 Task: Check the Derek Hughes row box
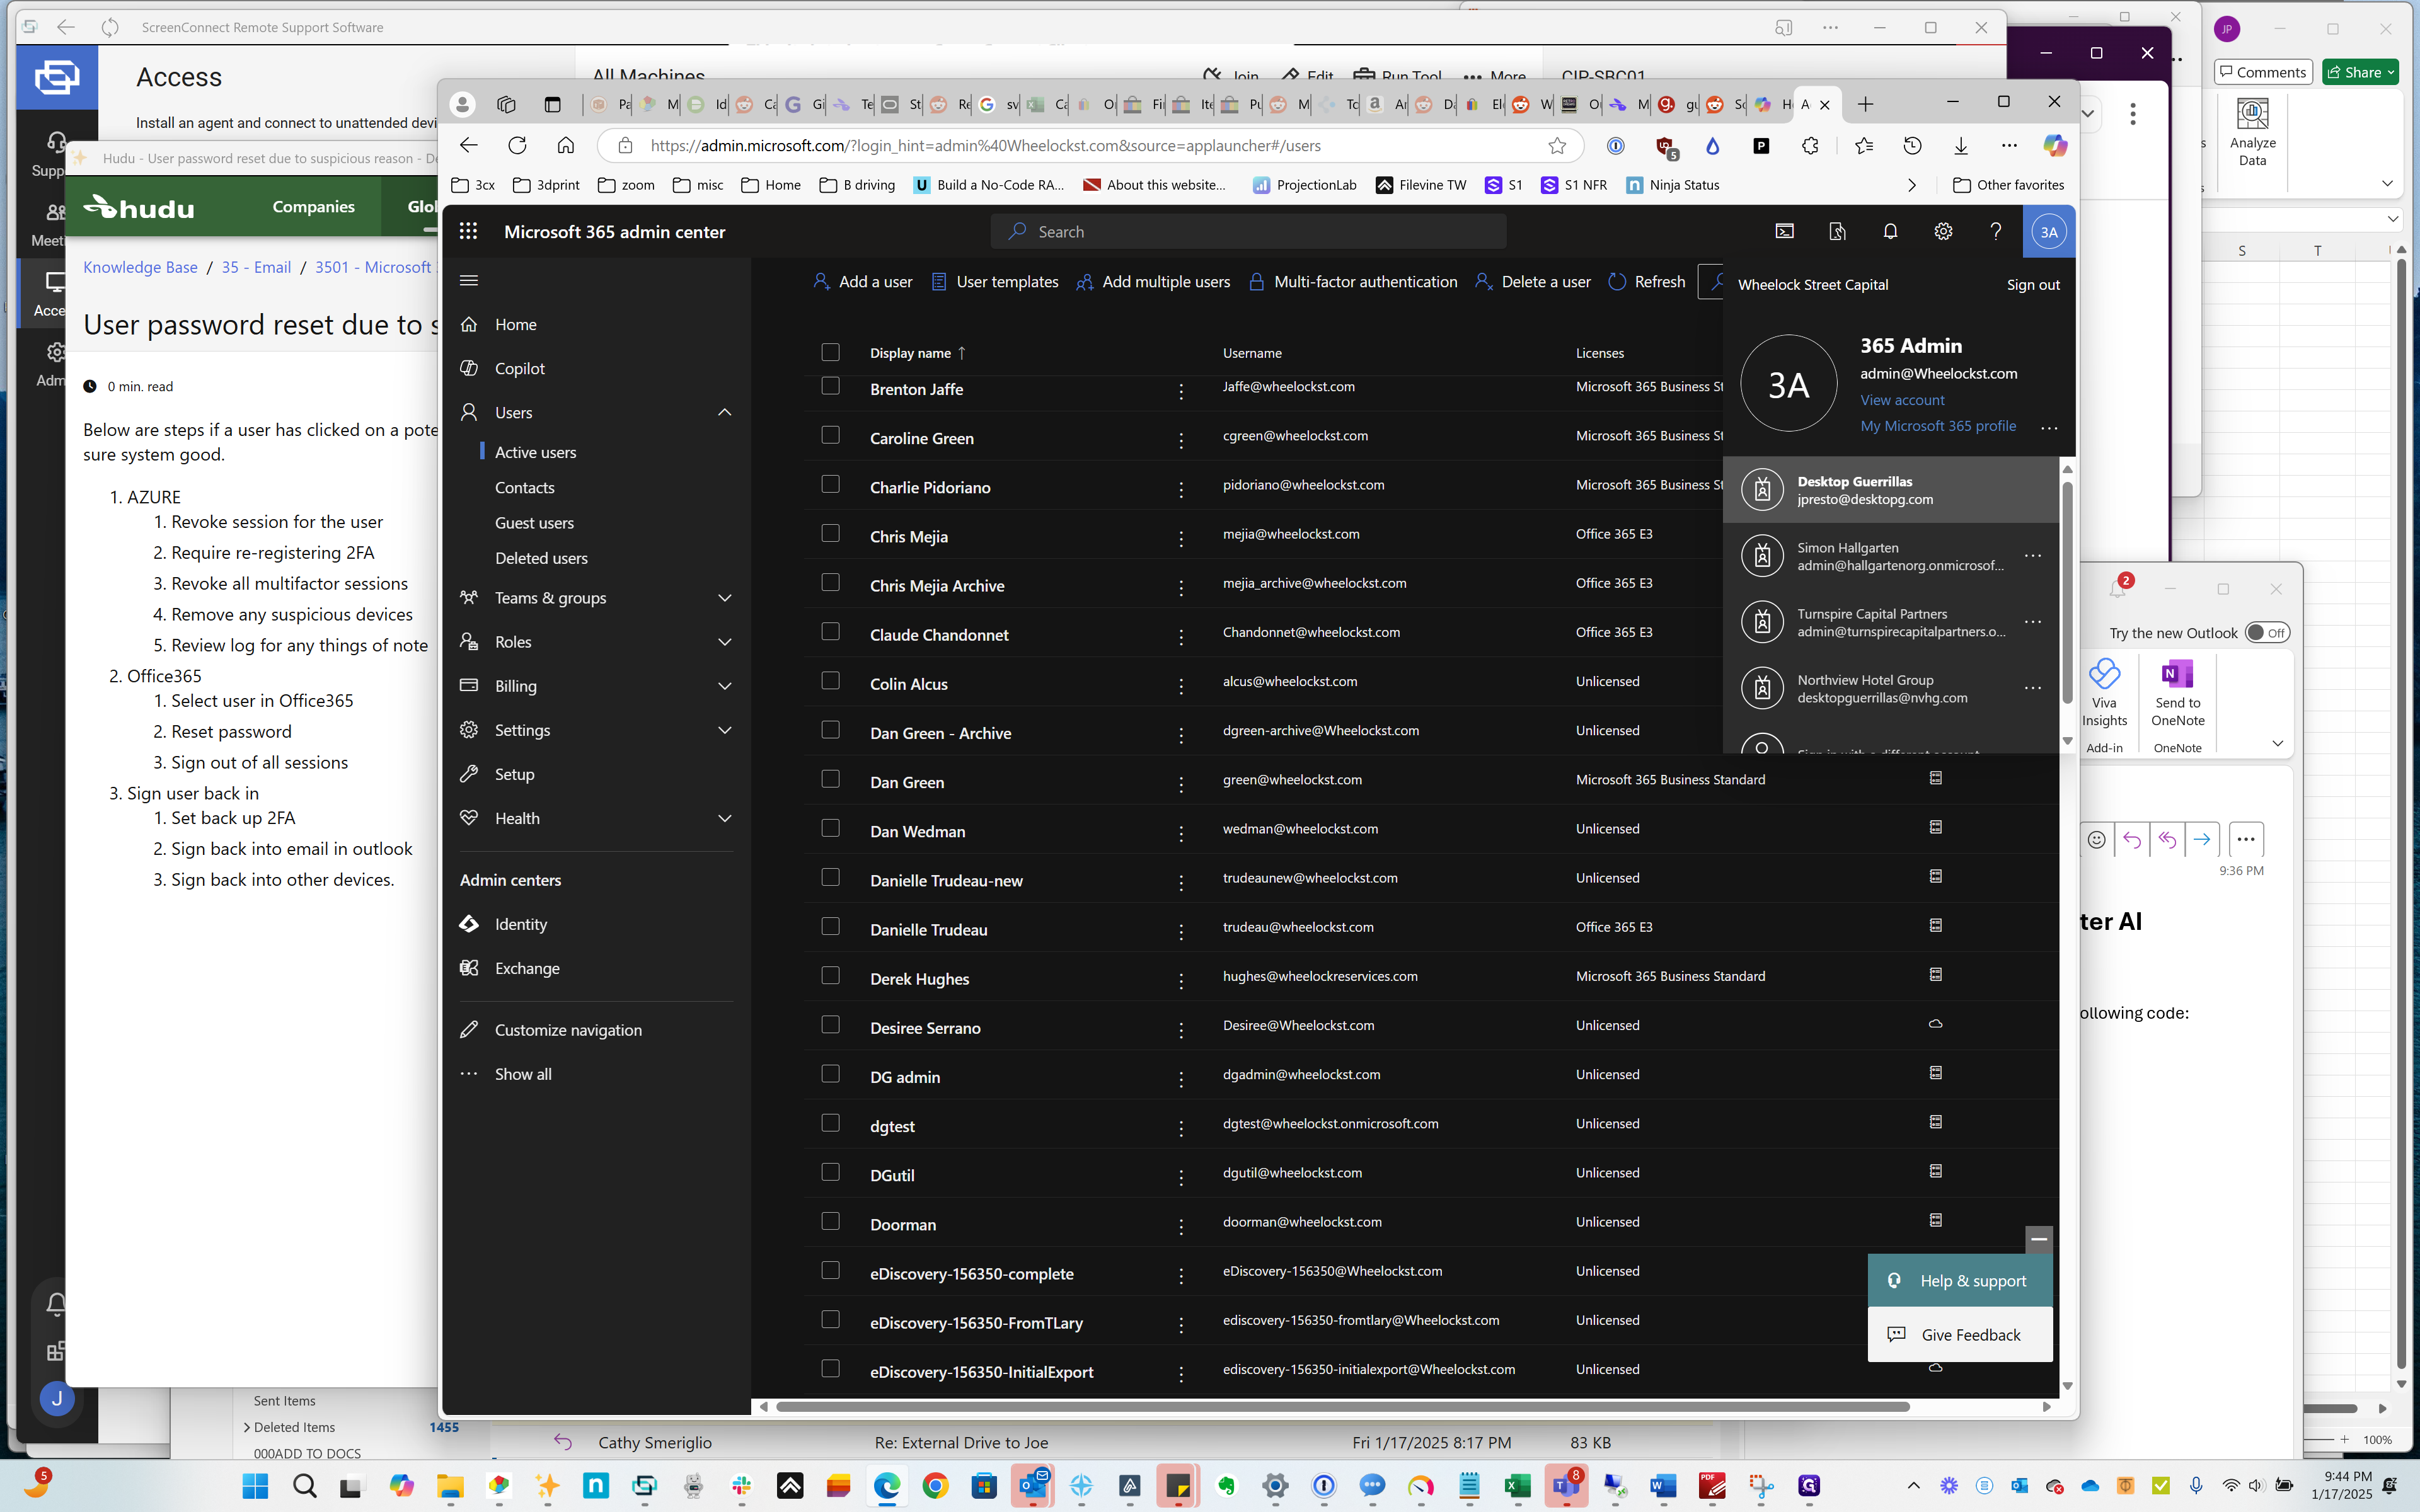click(830, 975)
